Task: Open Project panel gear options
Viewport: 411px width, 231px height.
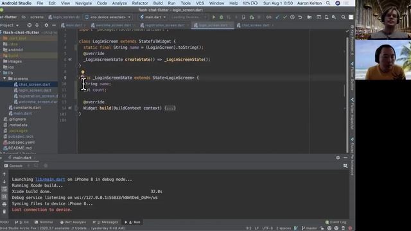Action: pyautogui.click(x=46, y=25)
